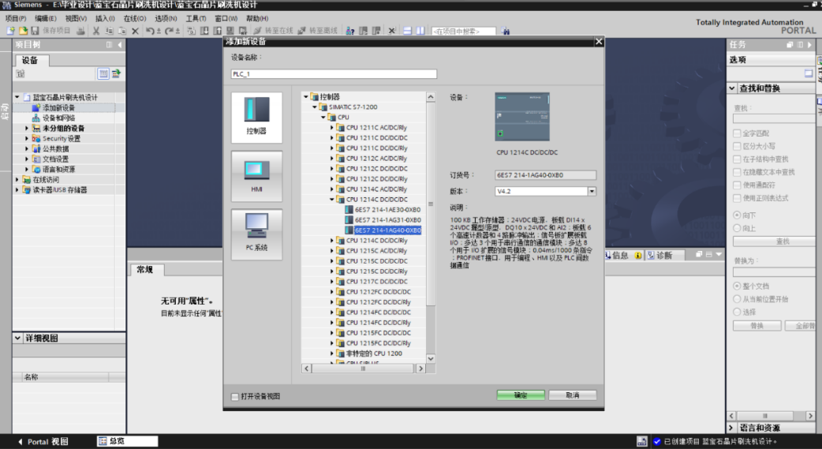Click the go online toolbar button
Viewport: 822px width, 449px height.
[x=273, y=31]
